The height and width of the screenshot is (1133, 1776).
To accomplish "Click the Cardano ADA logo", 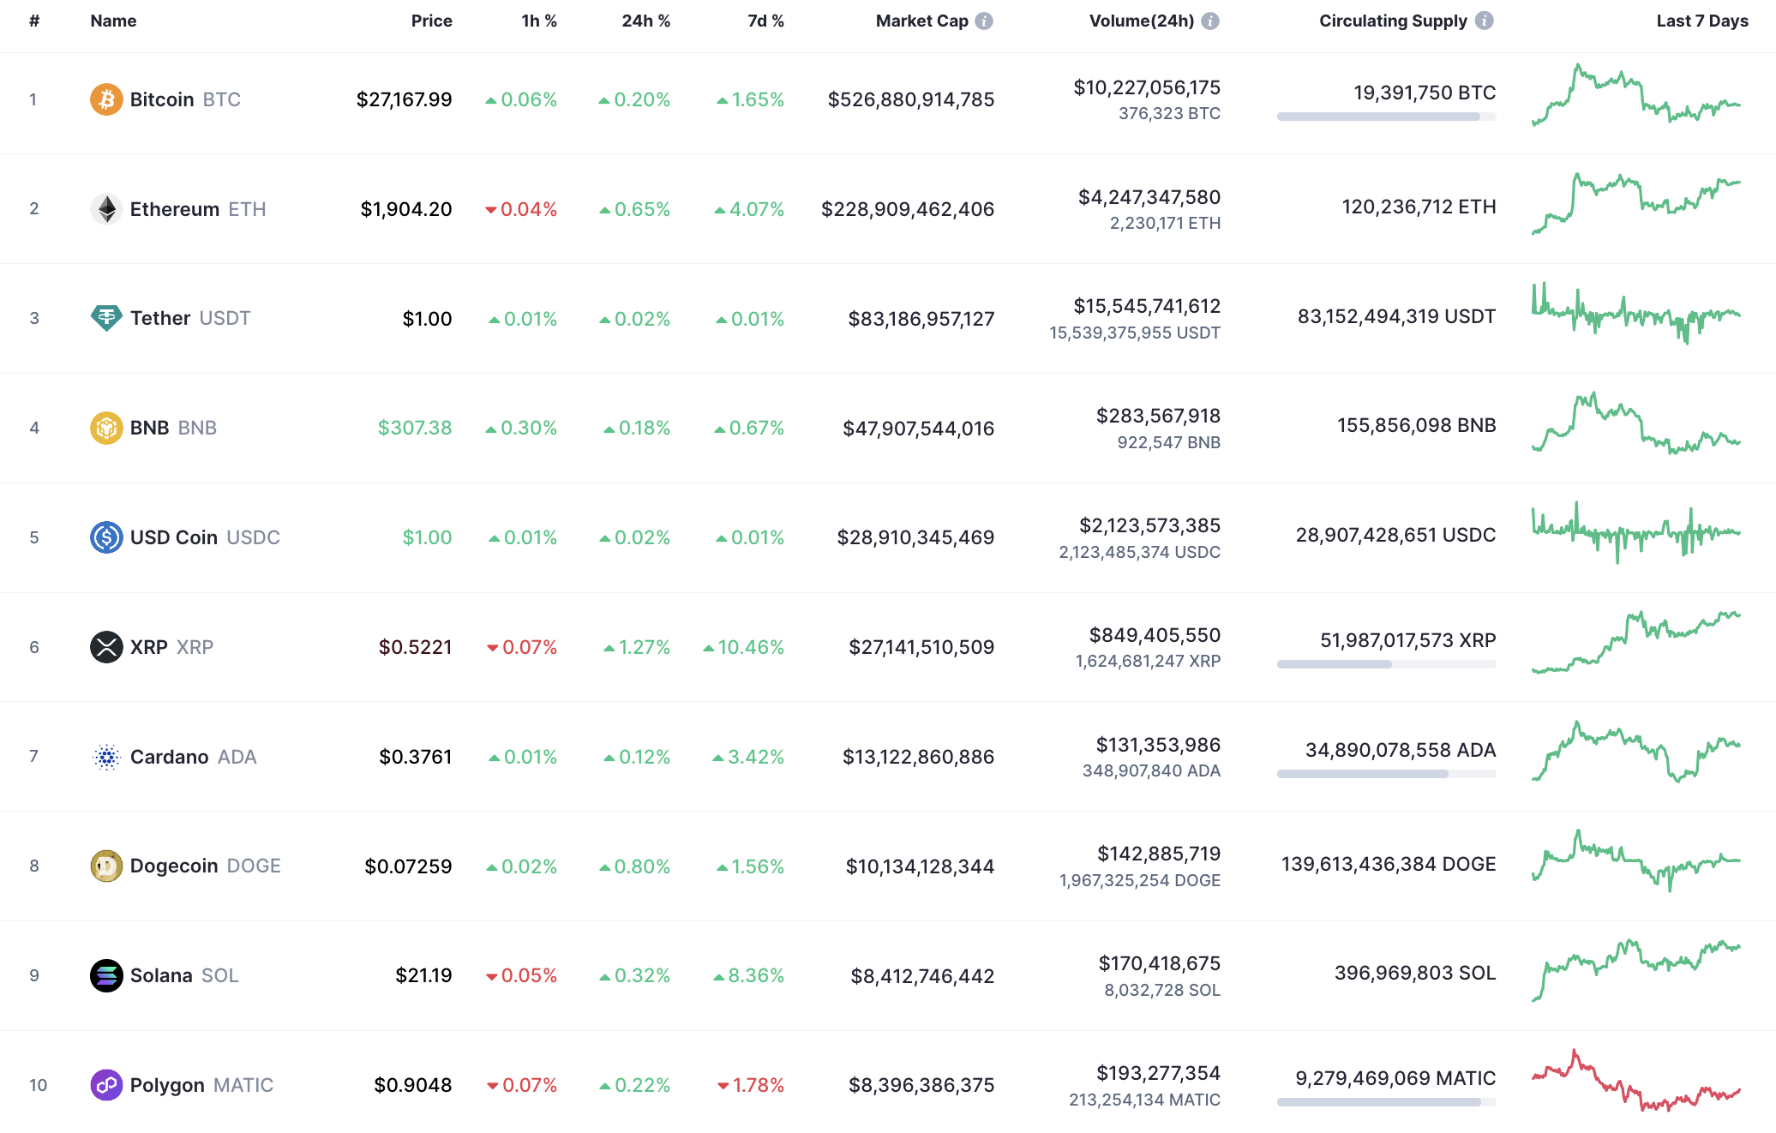I will [x=106, y=757].
